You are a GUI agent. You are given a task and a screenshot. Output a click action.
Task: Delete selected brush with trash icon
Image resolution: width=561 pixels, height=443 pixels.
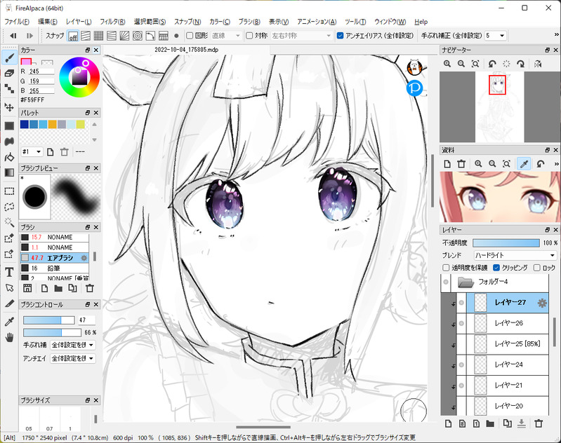pyautogui.click(x=90, y=288)
